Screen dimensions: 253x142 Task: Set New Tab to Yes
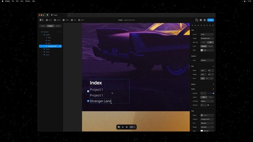[x=204, y=42]
